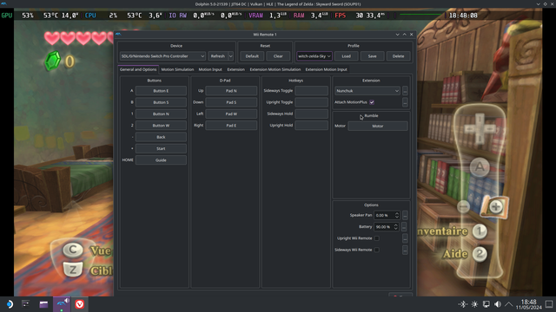Image resolution: width=556 pixels, height=312 pixels.
Task: Click the Refresh button
Action: (x=218, y=56)
